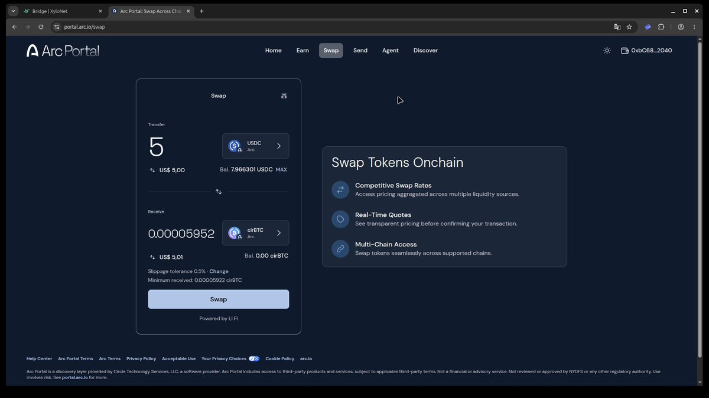Click the Competitive Swap Rates icon
The width and height of the screenshot is (709, 398).
coord(340,189)
